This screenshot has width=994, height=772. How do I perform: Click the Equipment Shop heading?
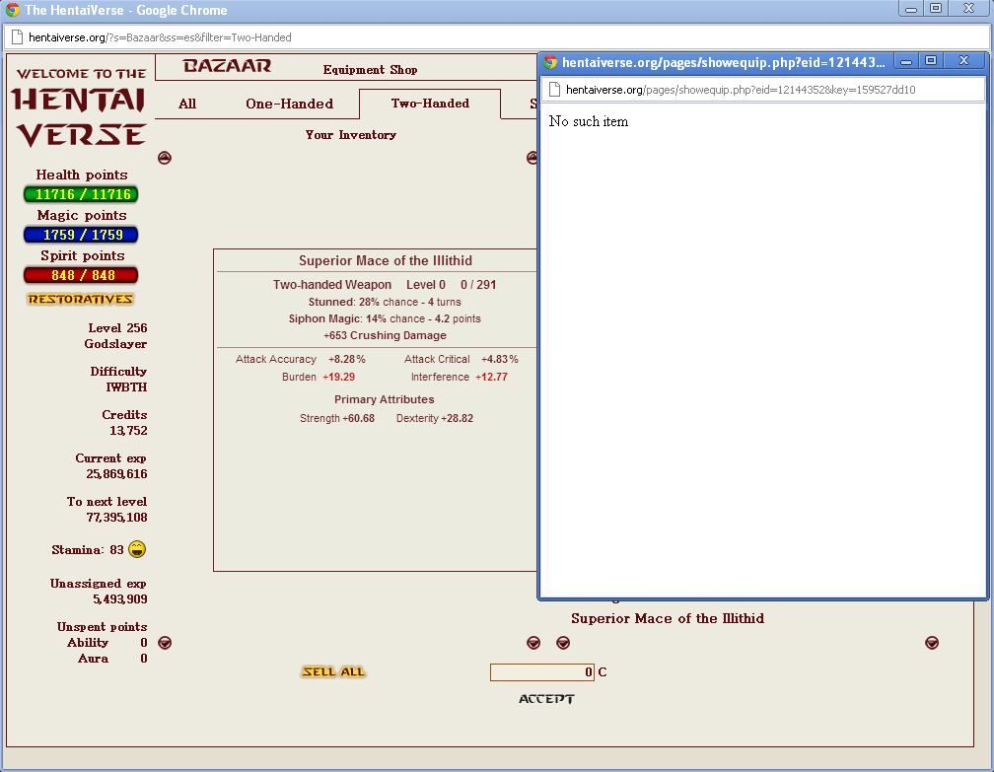tap(370, 70)
